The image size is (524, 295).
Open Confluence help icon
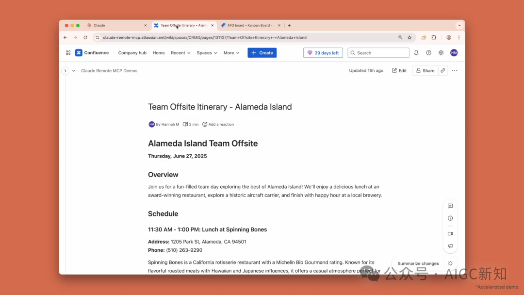pyautogui.click(x=429, y=53)
